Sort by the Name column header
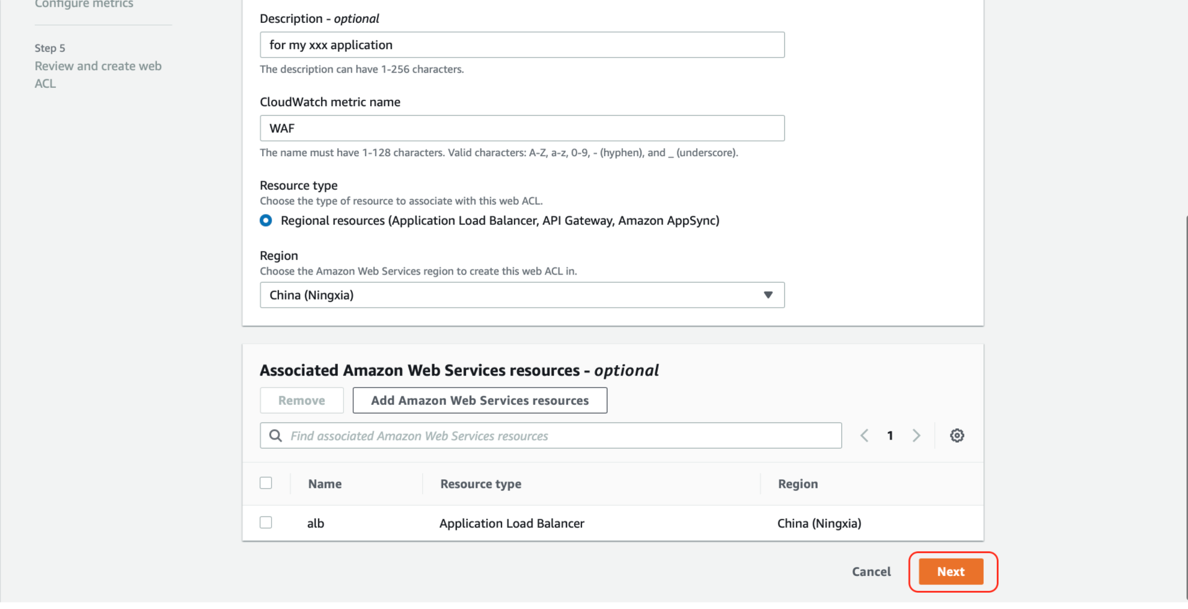Viewport: 1188px width, 609px height. 325,483
